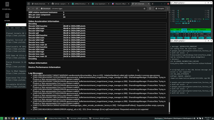
Task: Switch to GPU Internals - Chromium taskbar window
Action: (33, 118)
